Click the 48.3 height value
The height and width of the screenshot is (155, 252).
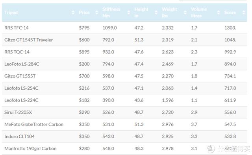[139, 148]
